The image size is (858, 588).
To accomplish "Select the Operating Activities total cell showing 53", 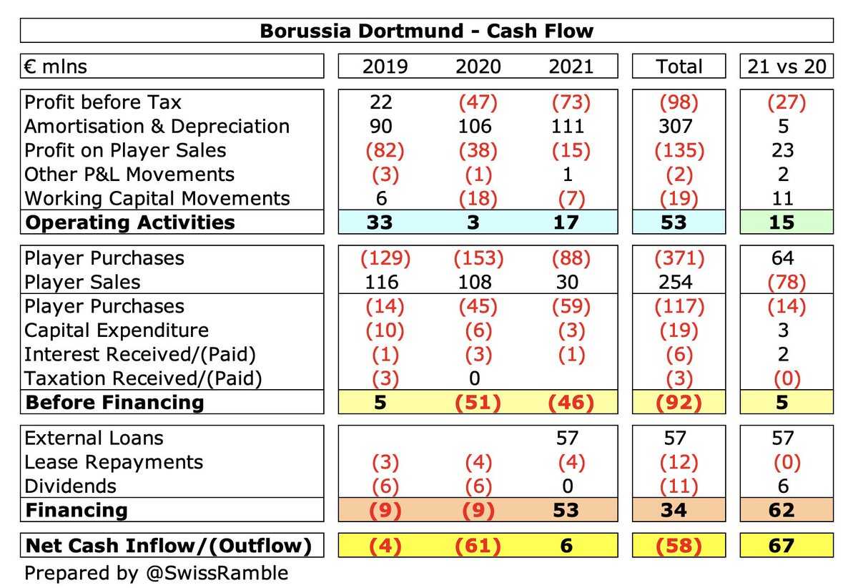I will pyautogui.click(x=680, y=222).
